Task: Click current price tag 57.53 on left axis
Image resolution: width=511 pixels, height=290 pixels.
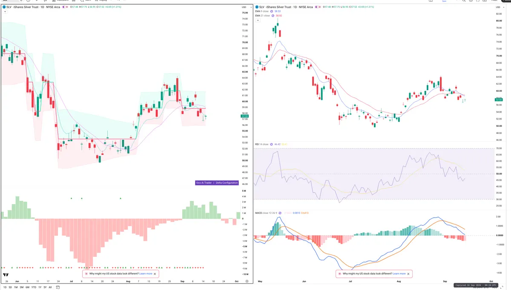Action: [244, 116]
